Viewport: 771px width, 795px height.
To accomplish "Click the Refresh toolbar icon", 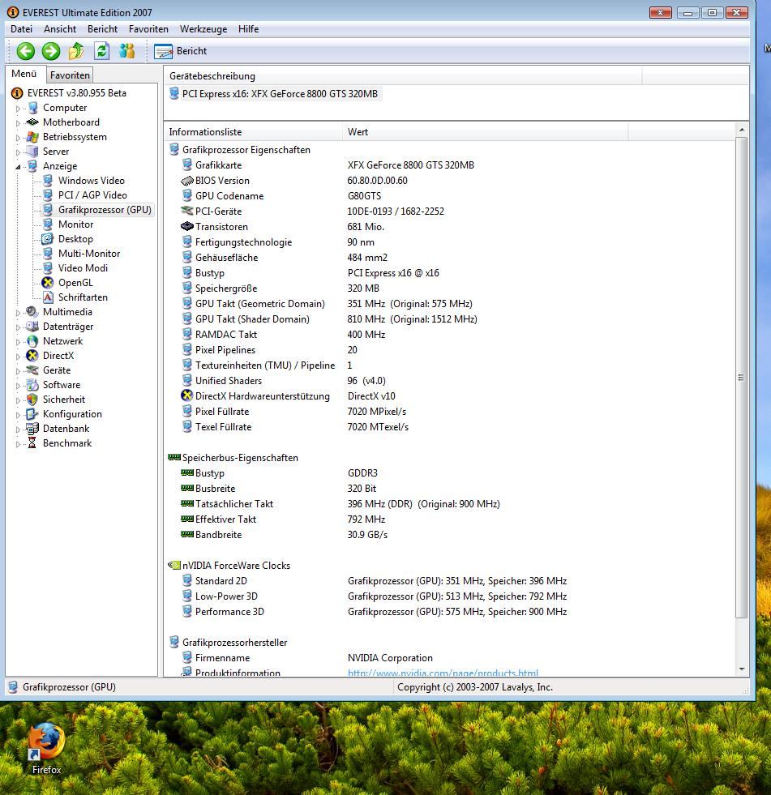I will [x=101, y=51].
